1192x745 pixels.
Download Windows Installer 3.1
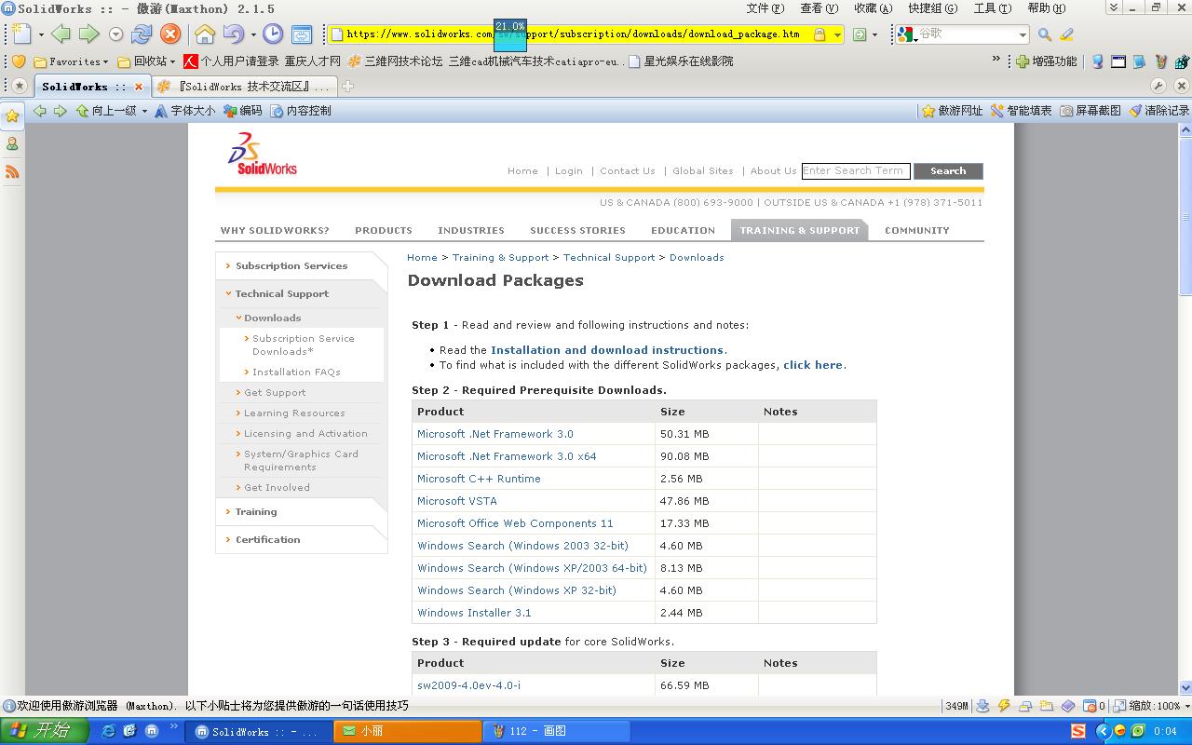474,613
